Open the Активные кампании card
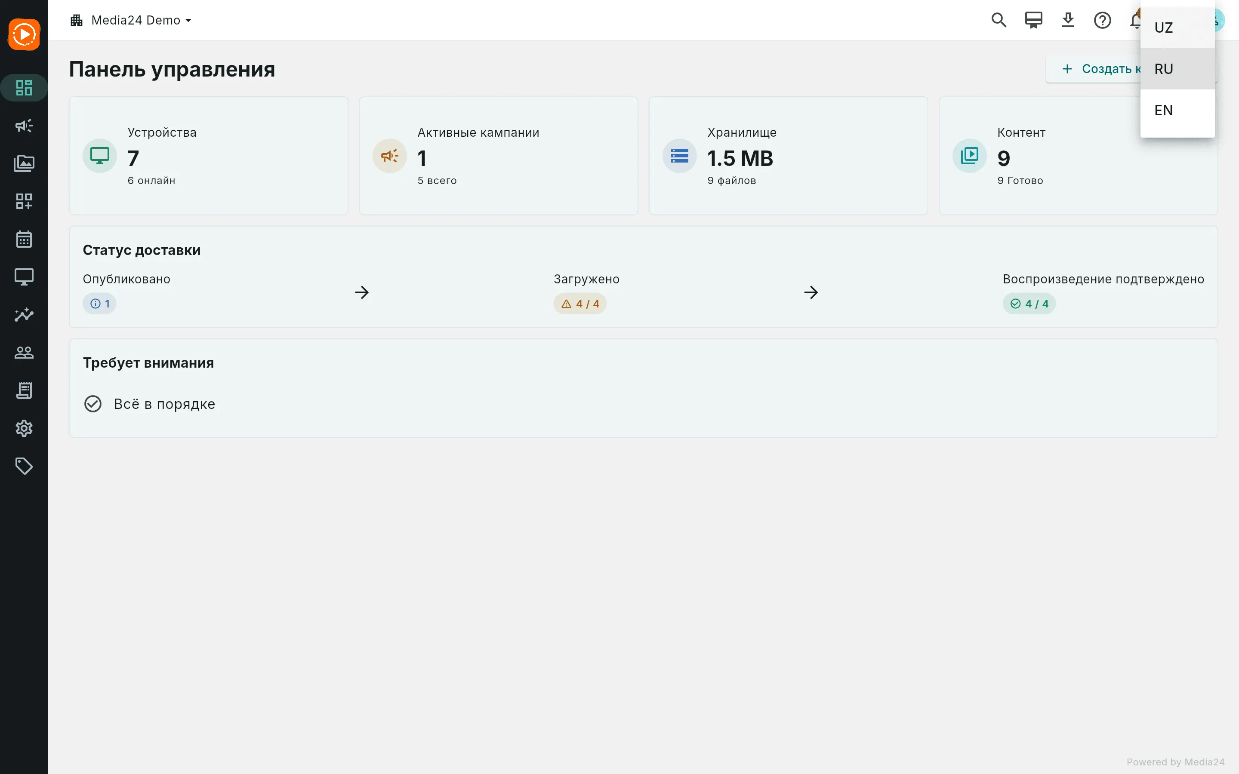 click(498, 156)
